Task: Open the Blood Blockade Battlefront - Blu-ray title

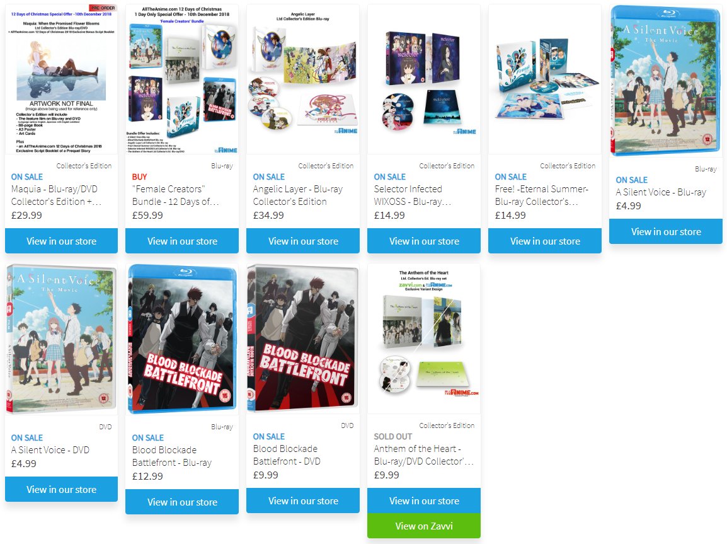Action: (x=171, y=456)
